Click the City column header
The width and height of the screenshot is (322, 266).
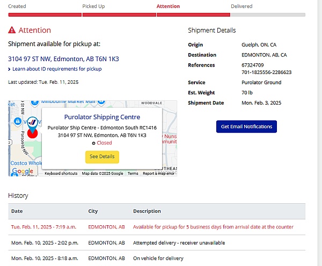pyautogui.click(x=93, y=211)
